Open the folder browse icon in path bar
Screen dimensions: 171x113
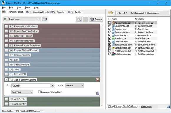pos(110,13)
